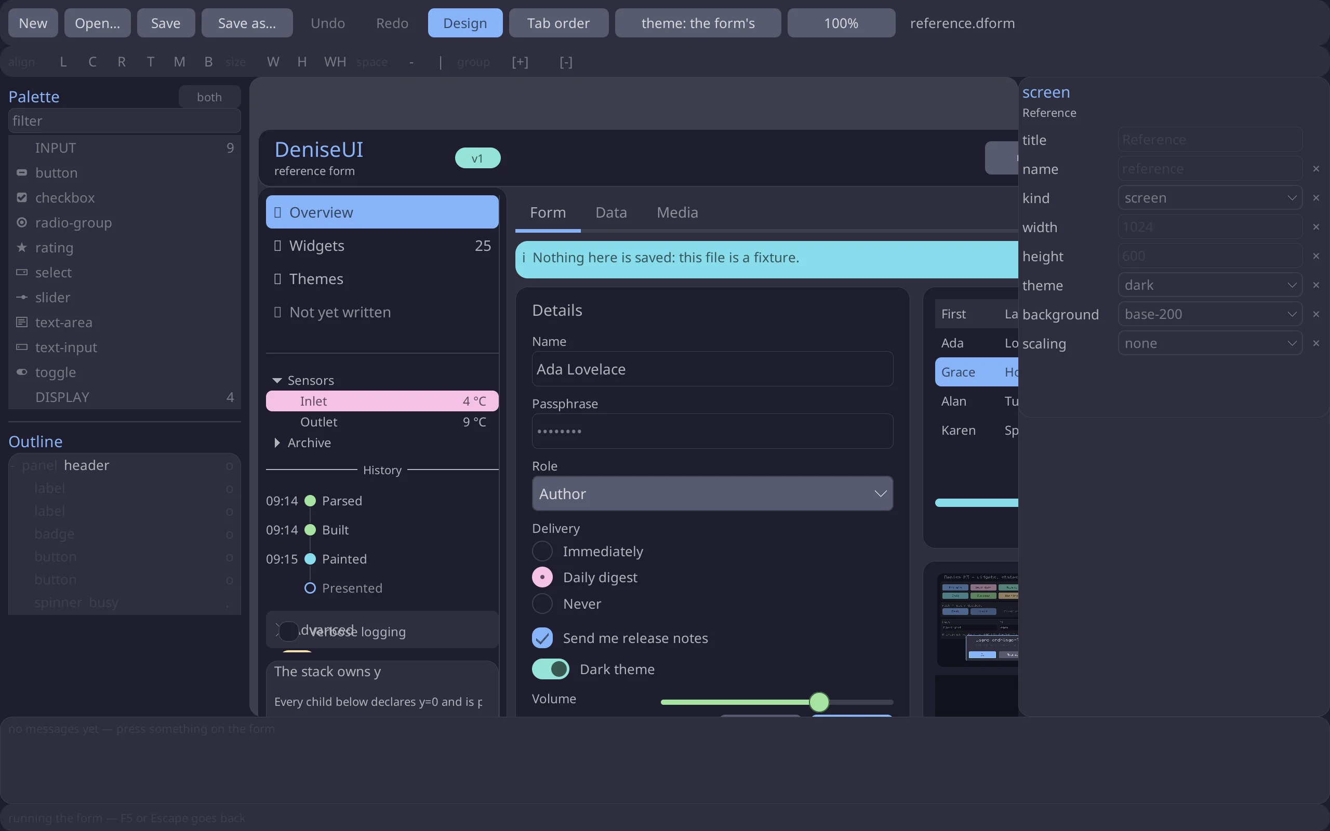This screenshot has height=831, width=1330.
Task: Align left with the L tool
Action: 63,62
